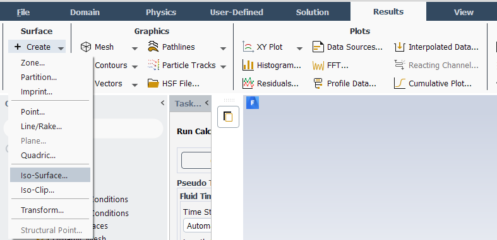Viewport: 497px width, 240px height.
Task: Expand the Contours dropdown arrow
Action: [x=135, y=67]
